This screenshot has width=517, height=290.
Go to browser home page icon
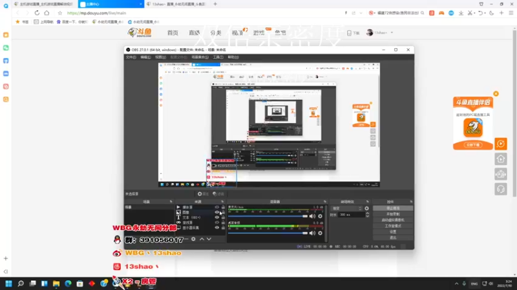click(47, 13)
